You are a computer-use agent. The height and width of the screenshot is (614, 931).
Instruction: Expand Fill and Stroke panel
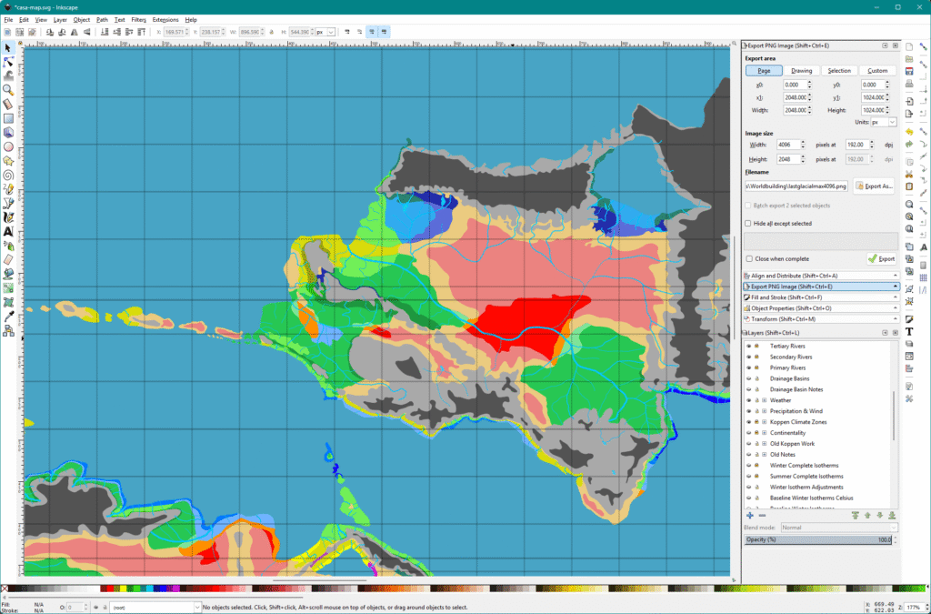click(x=821, y=297)
